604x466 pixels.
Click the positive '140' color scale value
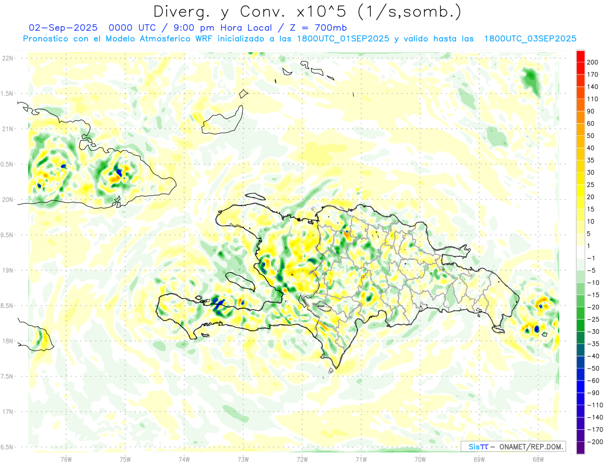[x=592, y=86]
